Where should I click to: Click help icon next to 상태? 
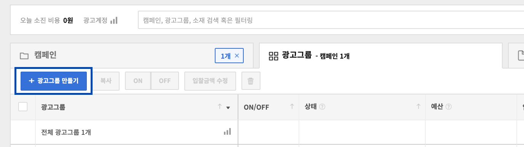pyautogui.click(x=322, y=107)
